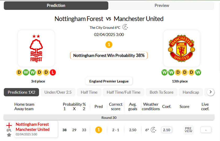Viewport: 220px width, 141px height.
Task: Open the Both To Score tab
Action: click(161, 92)
